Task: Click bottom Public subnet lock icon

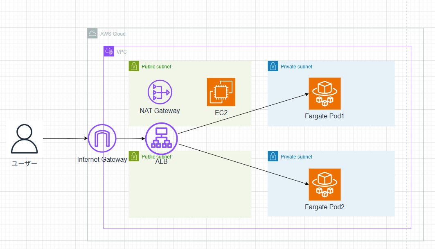Action: pos(134,156)
